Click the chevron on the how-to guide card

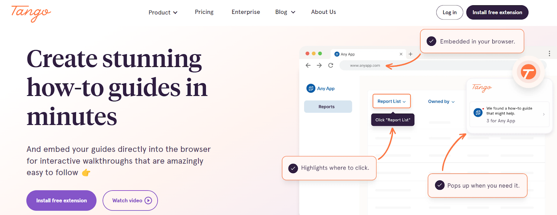(544, 114)
